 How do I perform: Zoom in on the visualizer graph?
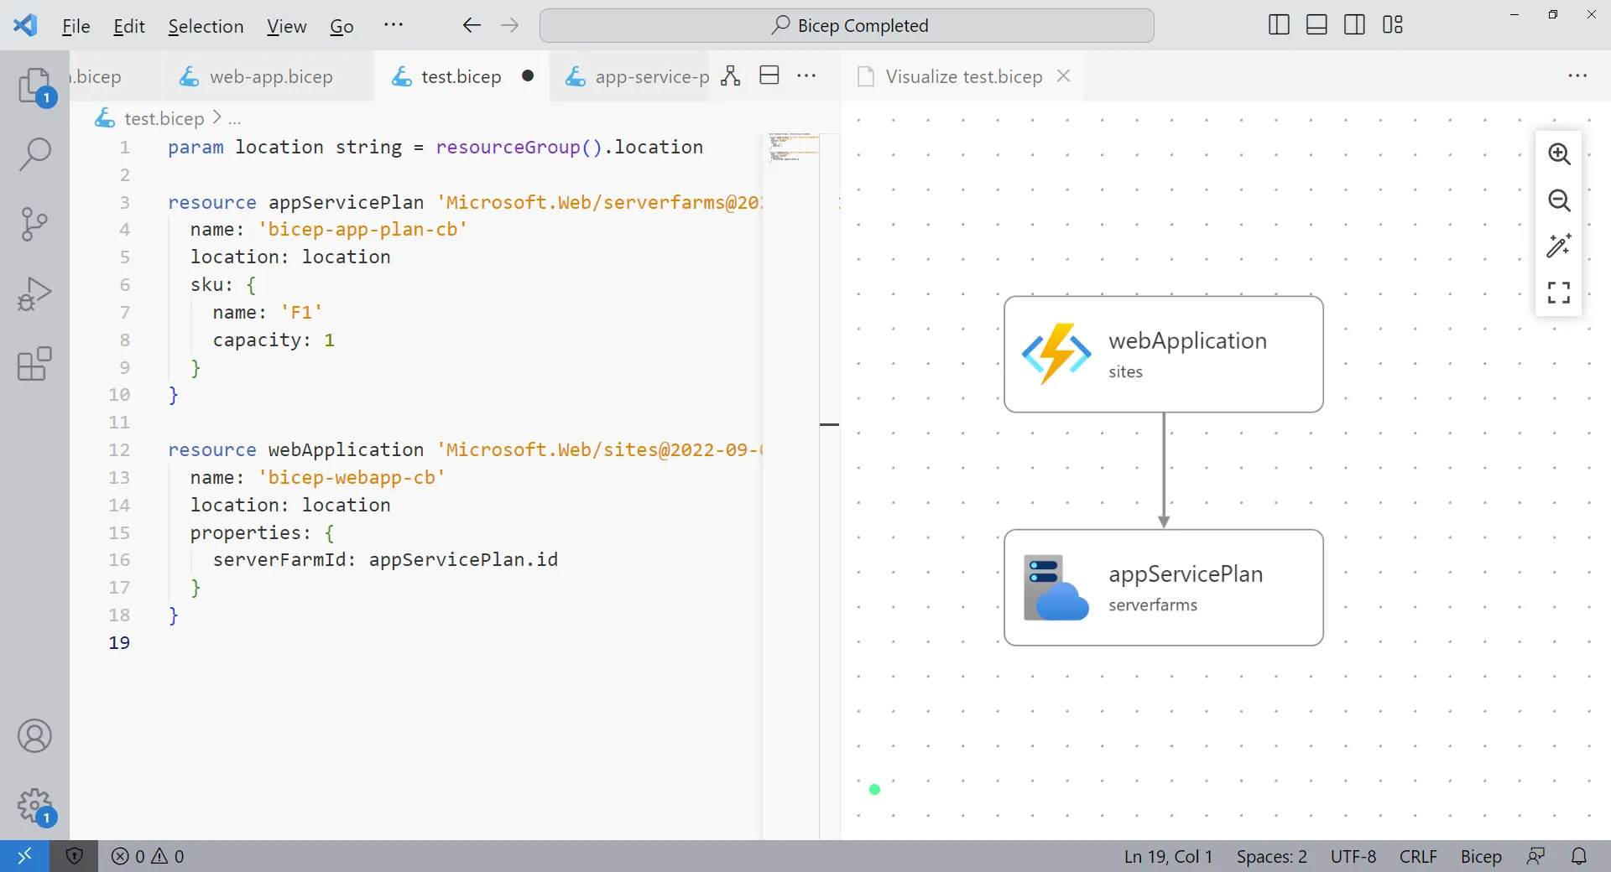pos(1559,153)
